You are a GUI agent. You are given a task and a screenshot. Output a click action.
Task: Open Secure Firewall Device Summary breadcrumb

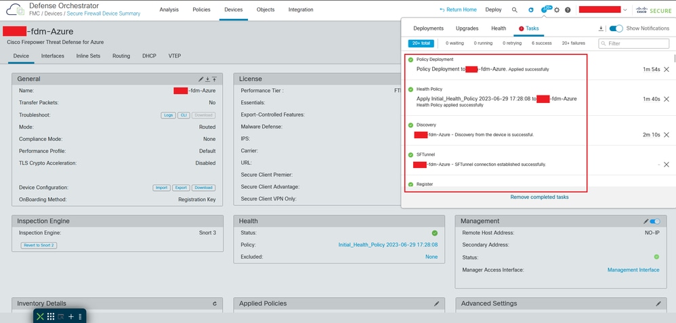[x=104, y=14]
